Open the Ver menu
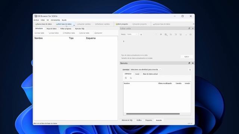Image resolution: width=239 pixels, height=134 pixels. [x=48, y=20]
